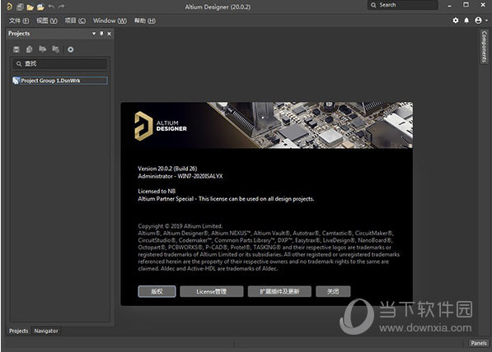
Task: Click the 扩展插件及更新 button
Action: point(279,291)
